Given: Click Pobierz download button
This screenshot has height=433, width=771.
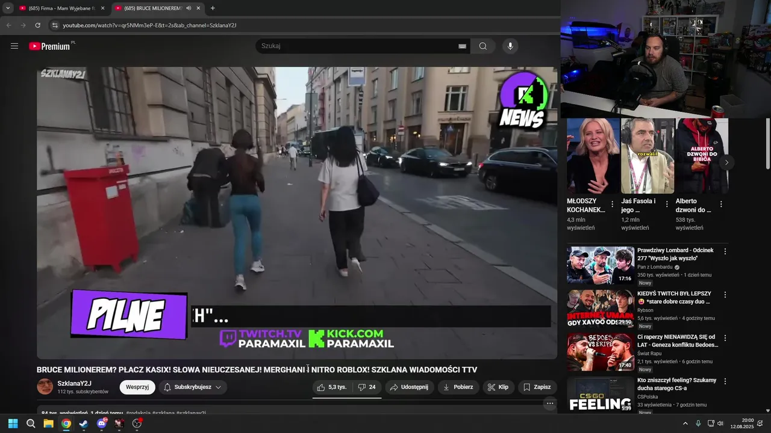Looking at the screenshot, I should (x=458, y=387).
